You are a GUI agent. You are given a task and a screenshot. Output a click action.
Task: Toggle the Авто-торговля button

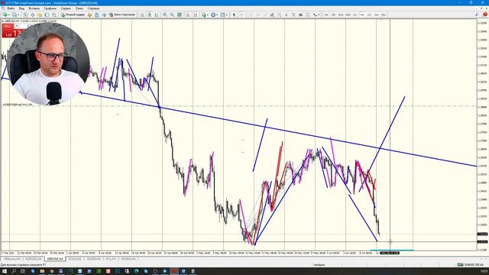[x=122, y=15]
